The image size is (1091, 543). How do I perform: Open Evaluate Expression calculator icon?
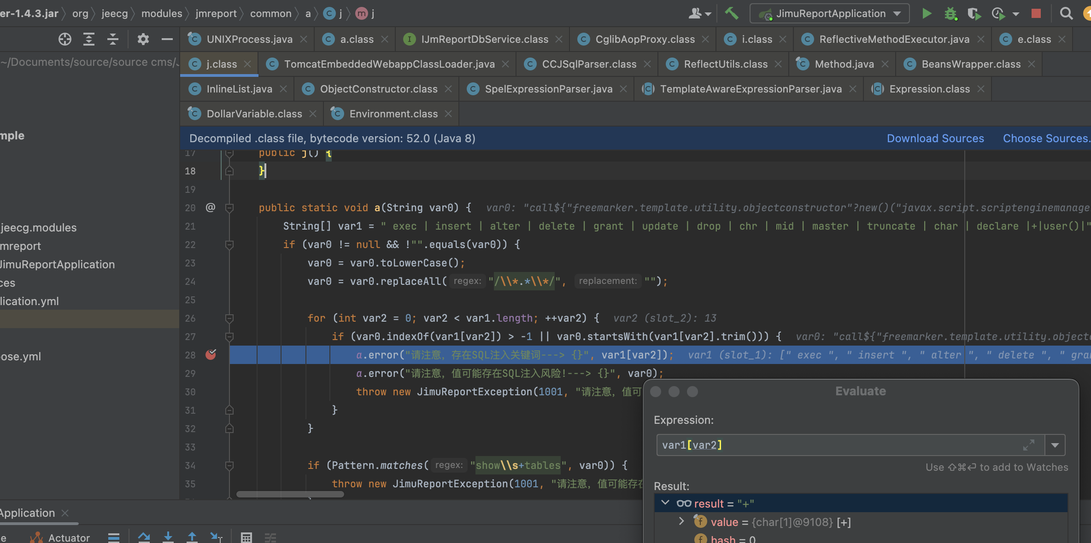(246, 537)
